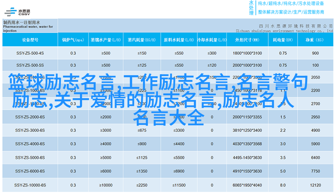Click the SSY-ZS-6000-6S model cell
The height and width of the screenshot is (195, 336).
point(30,171)
